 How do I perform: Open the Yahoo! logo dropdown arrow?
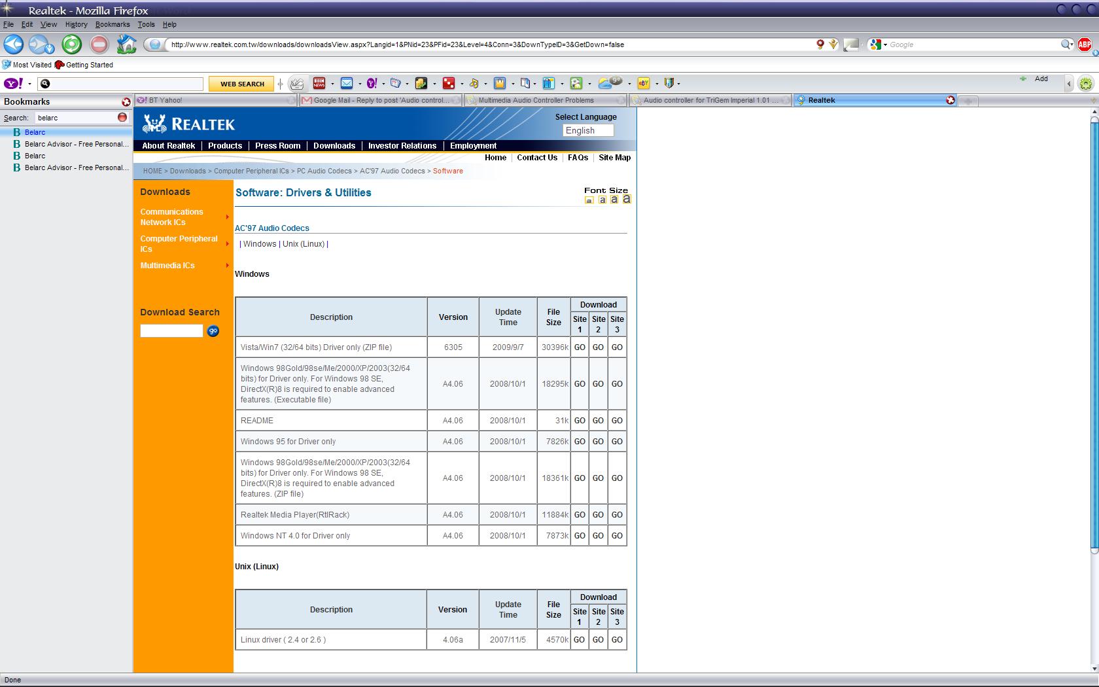29,84
